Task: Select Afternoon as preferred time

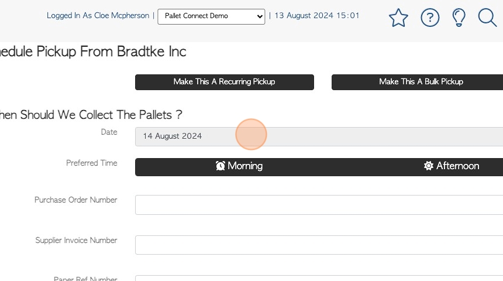Action: (452, 167)
